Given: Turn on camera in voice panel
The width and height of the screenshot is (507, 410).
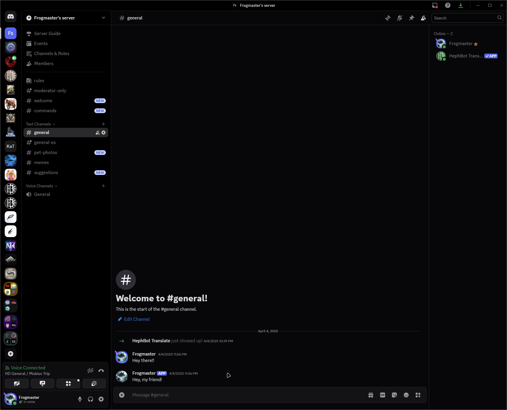Looking at the screenshot, I should pyautogui.click(x=17, y=383).
